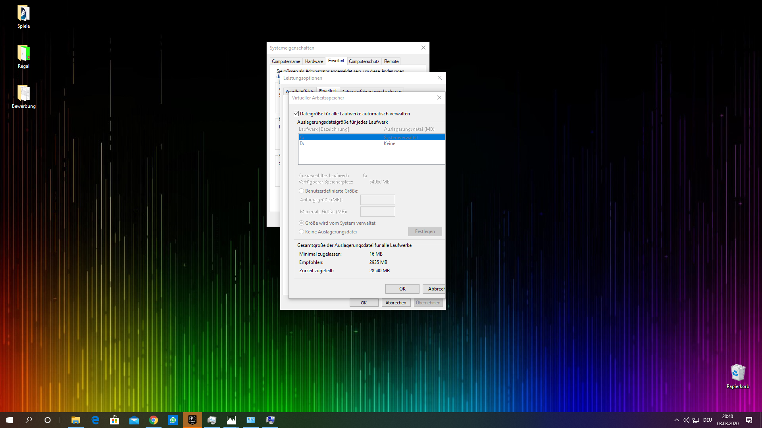The height and width of the screenshot is (428, 762).
Task: Expand hidden icons in the system tray
Action: click(x=676, y=420)
